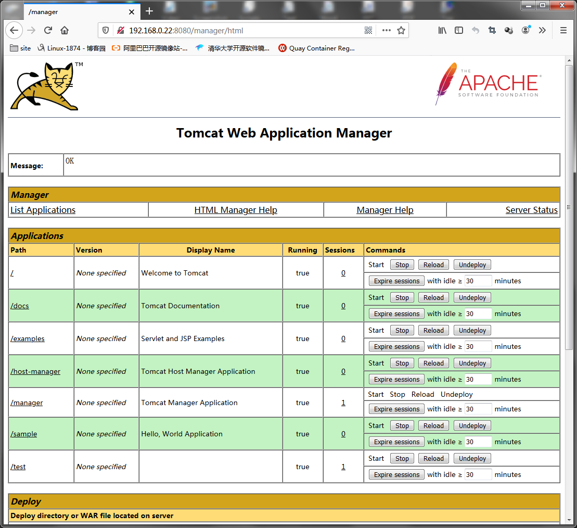This screenshot has height=528, width=577.
Task: Click the undo arrow toolbar icon
Action: pos(476,31)
